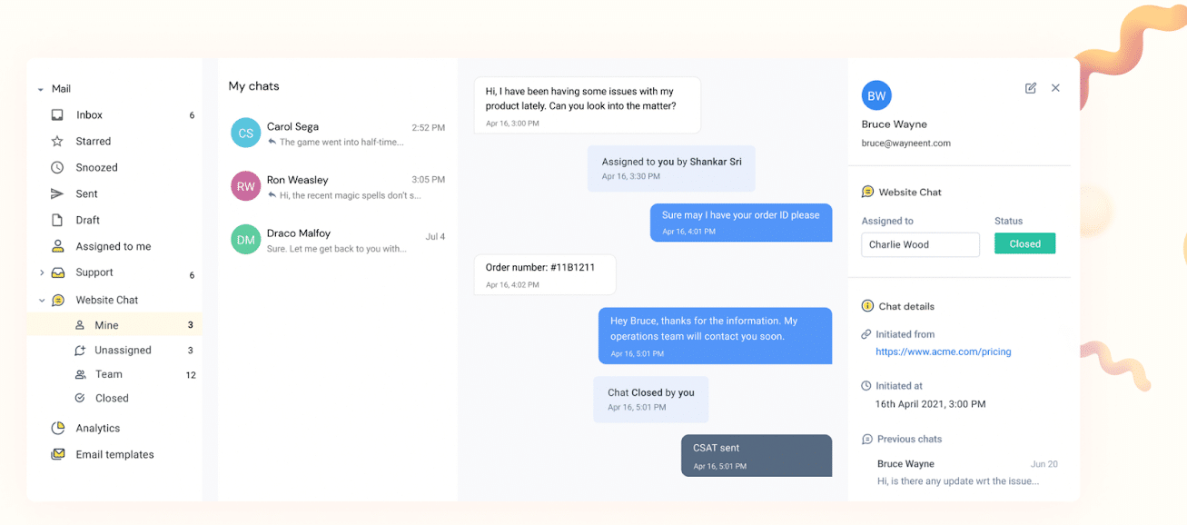Open the Charlie Wood assignee field
The height and width of the screenshot is (525, 1187).
(921, 244)
